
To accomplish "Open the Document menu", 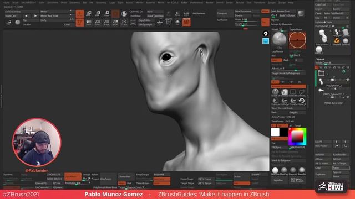I will point(53,3).
